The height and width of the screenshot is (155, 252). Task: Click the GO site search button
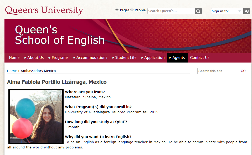243,71
